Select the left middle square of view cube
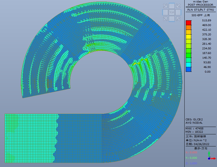Screen dimensions: 217x167 [x=166, y=12]
